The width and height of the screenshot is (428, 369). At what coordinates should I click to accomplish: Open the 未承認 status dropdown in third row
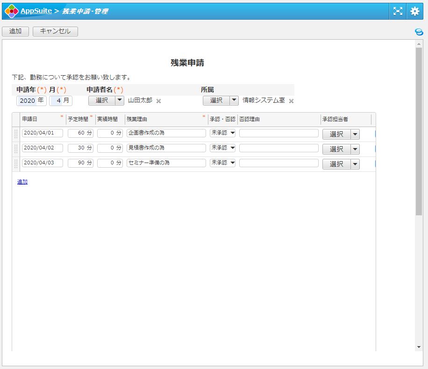[222, 163]
